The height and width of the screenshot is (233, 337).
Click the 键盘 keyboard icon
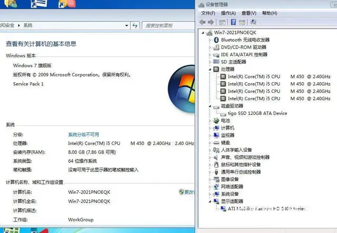click(x=216, y=143)
